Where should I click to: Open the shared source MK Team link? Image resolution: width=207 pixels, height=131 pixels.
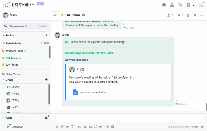pyautogui.click(x=107, y=53)
